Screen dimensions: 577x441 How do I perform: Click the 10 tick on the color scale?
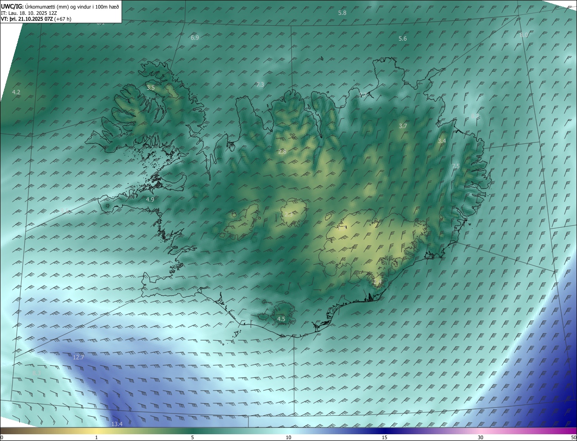click(x=288, y=437)
